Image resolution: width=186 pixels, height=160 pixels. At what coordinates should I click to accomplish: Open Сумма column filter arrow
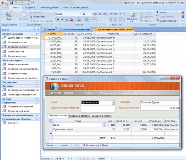click(x=61, y=34)
